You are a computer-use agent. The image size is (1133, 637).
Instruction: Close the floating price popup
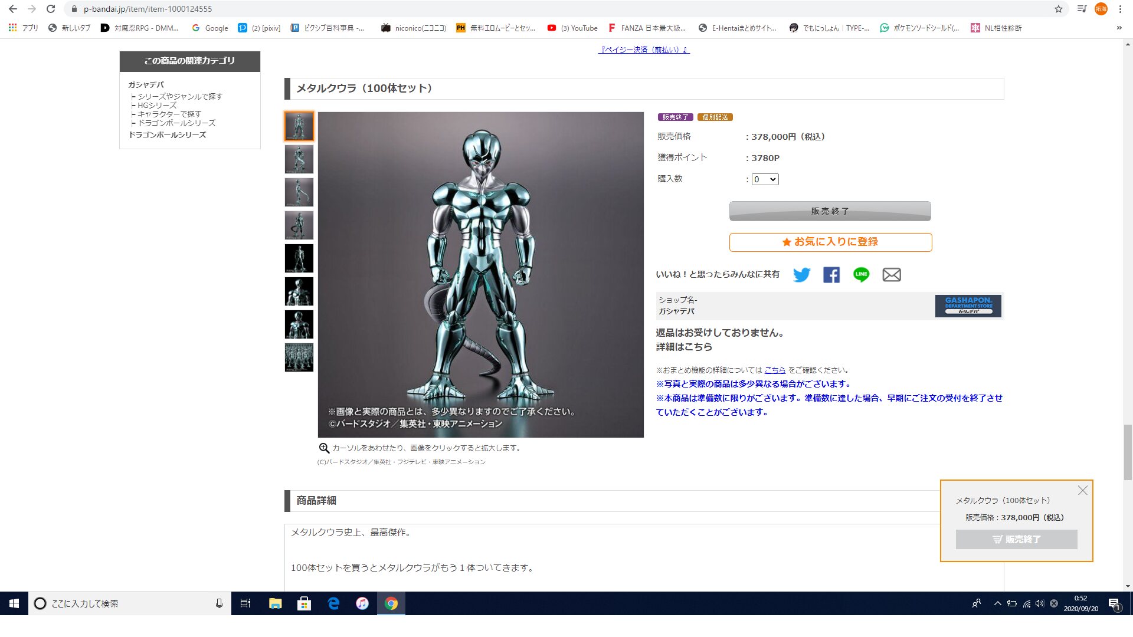point(1083,491)
